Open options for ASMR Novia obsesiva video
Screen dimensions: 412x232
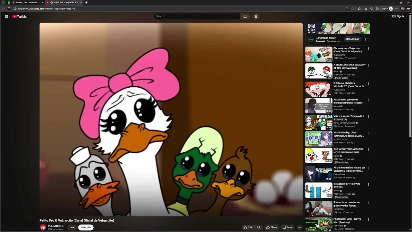point(369,100)
